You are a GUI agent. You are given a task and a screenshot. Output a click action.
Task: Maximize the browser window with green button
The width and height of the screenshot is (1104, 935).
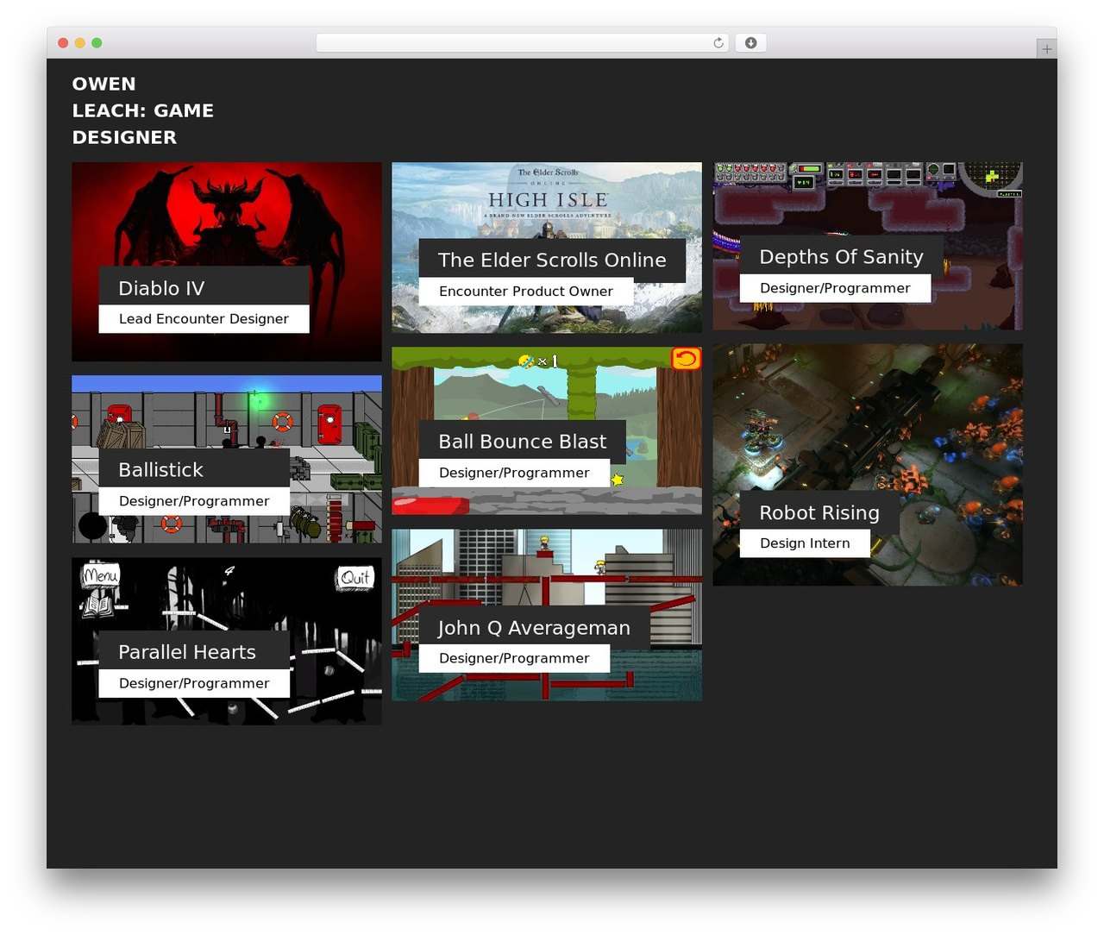97,43
